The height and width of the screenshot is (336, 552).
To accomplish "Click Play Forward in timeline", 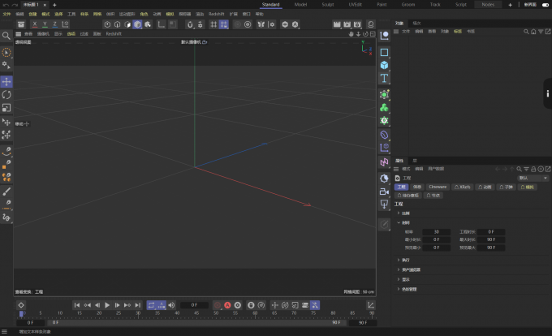I will click(107, 305).
